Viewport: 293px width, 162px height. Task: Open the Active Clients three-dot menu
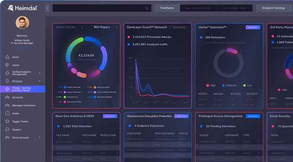click(x=82, y=27)
